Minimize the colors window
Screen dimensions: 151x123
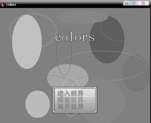[x=127, y=3]
